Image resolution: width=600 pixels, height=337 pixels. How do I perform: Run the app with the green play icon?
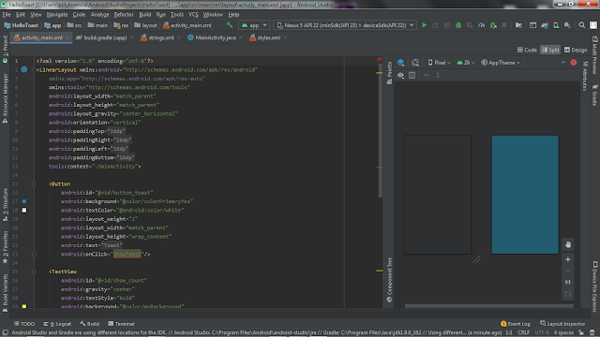424,25
